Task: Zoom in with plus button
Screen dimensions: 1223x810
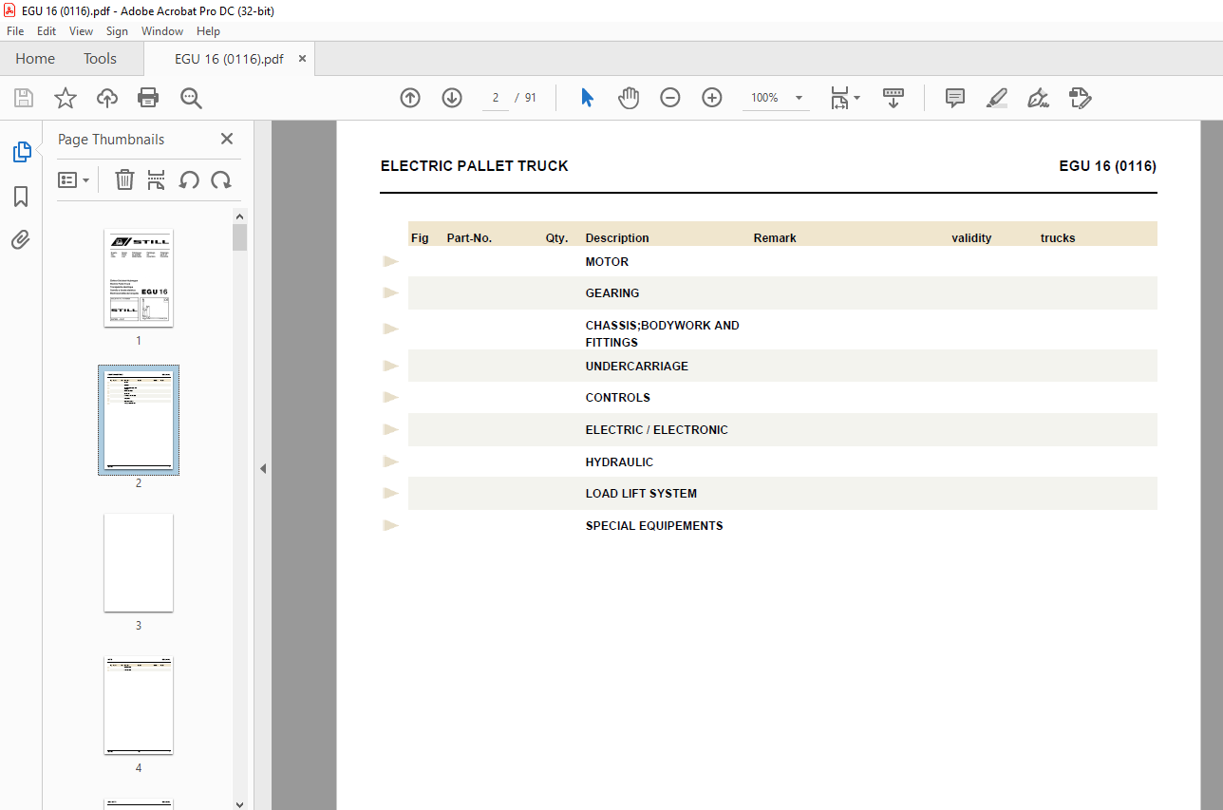Action: [x=712, y=98]
